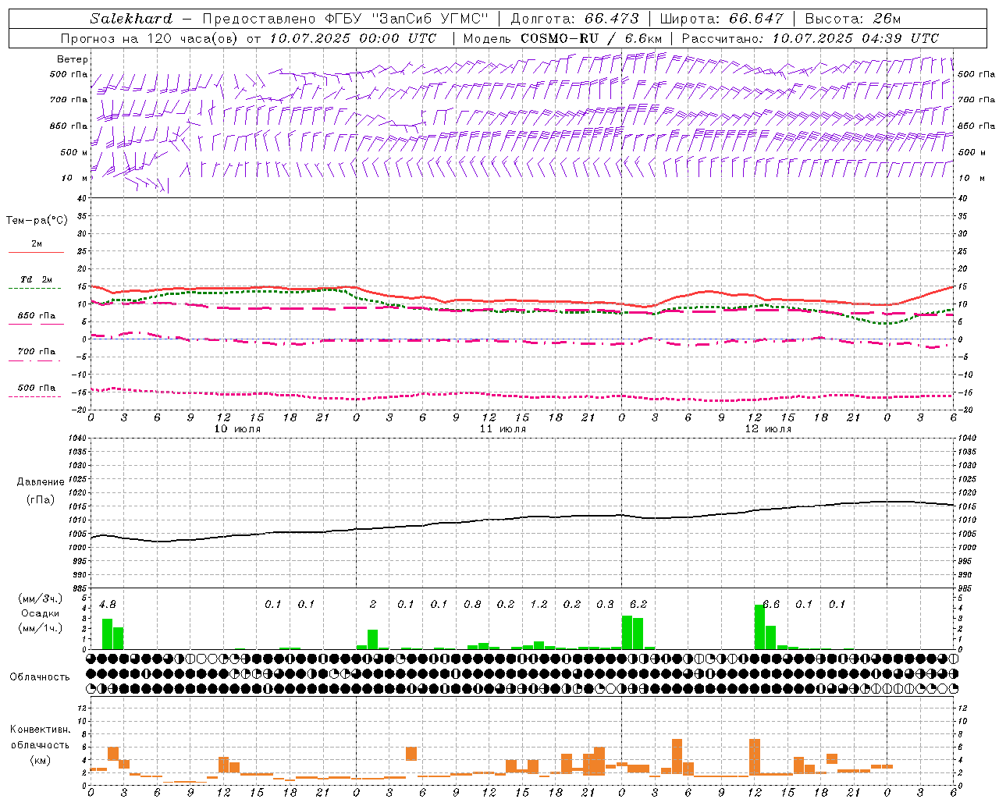The image size is (999, 799).
Task: Click the dotted line sample below temperature 500 гПа
Action: point(34,397)
